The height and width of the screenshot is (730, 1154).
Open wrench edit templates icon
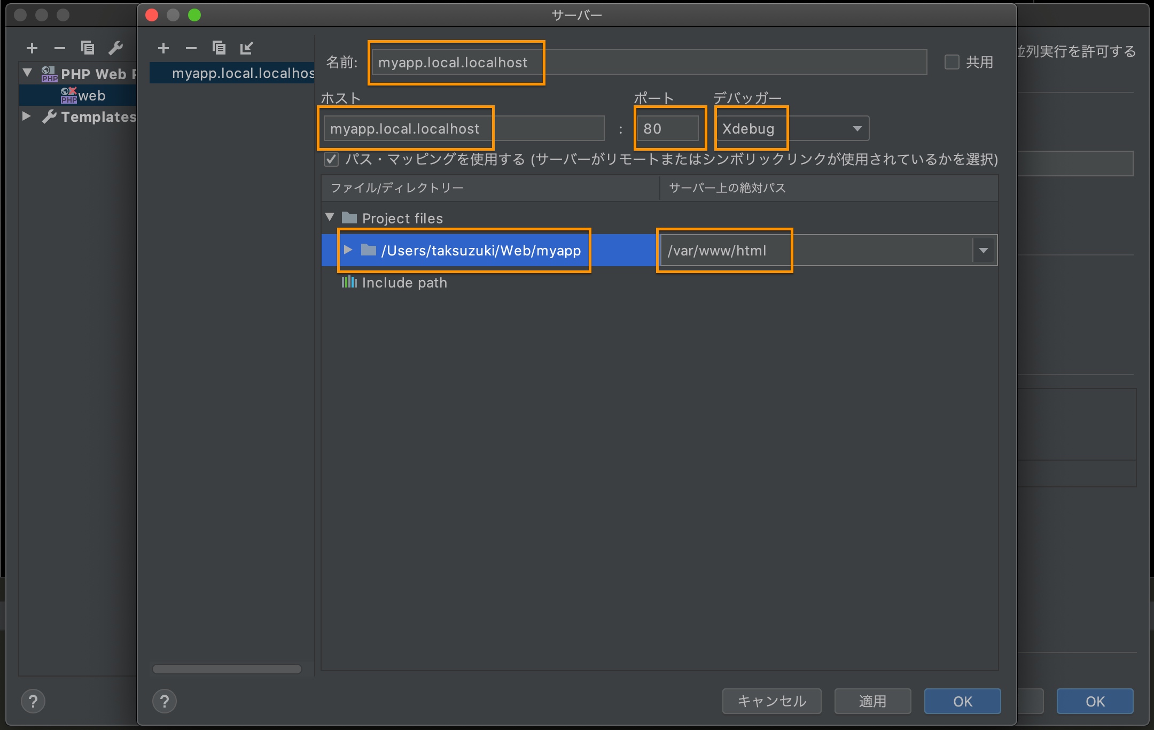tap(115, 48)
